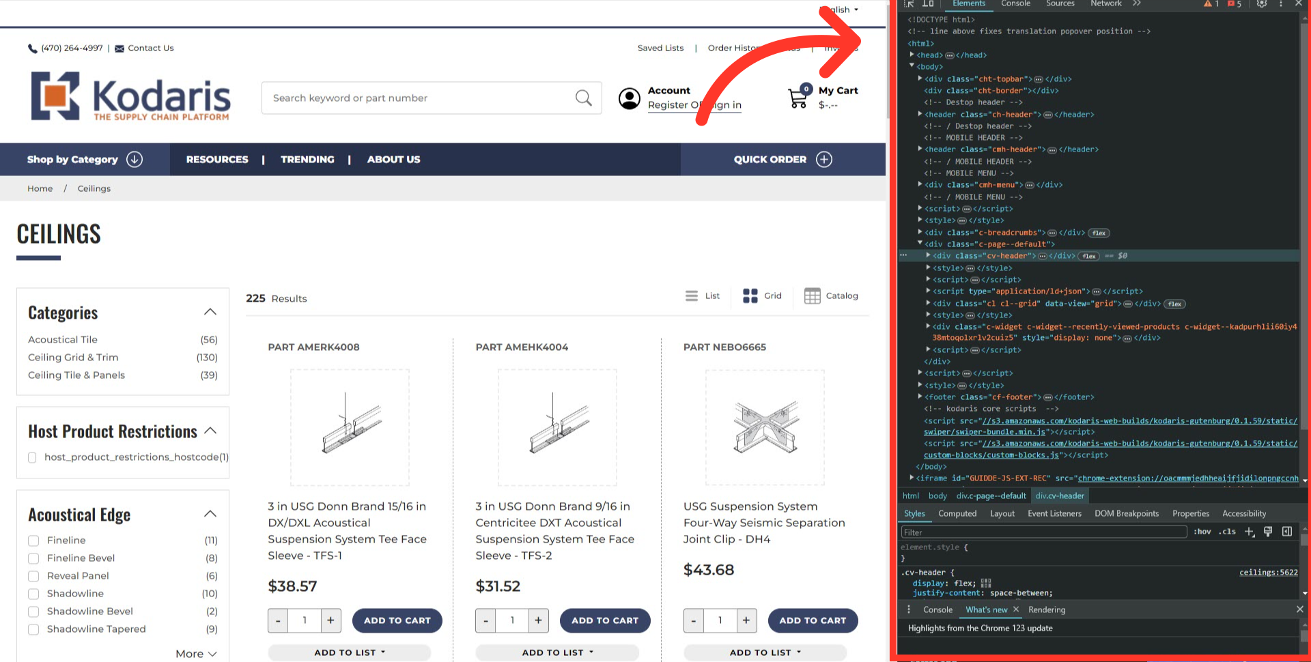The height and width of the screenshot is (662, 1311).
Task: Switch to List view icon
Action: pyautogui.click(x=692, y=296)
